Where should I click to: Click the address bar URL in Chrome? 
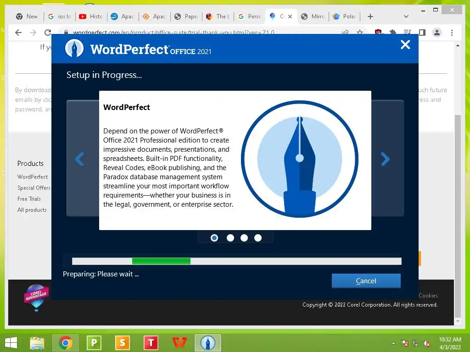click(174, 32)
